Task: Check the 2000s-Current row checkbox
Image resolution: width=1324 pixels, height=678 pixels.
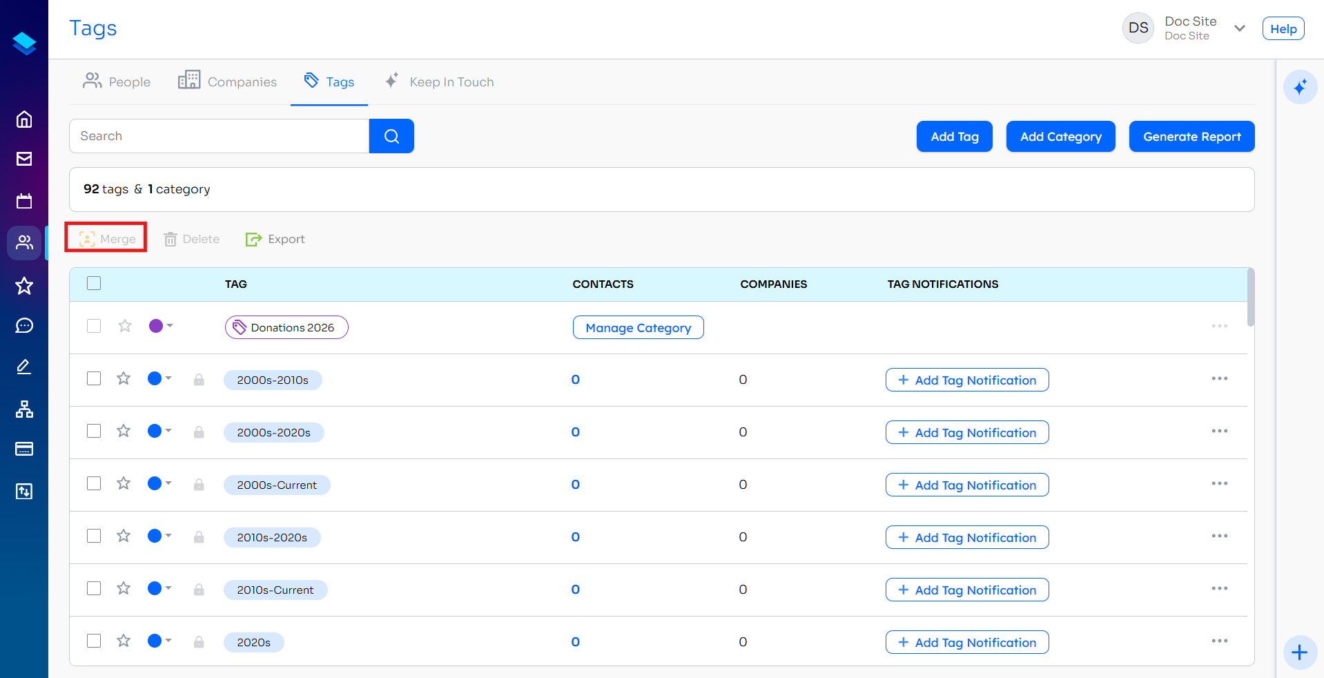Action: [x=94, y=483]
